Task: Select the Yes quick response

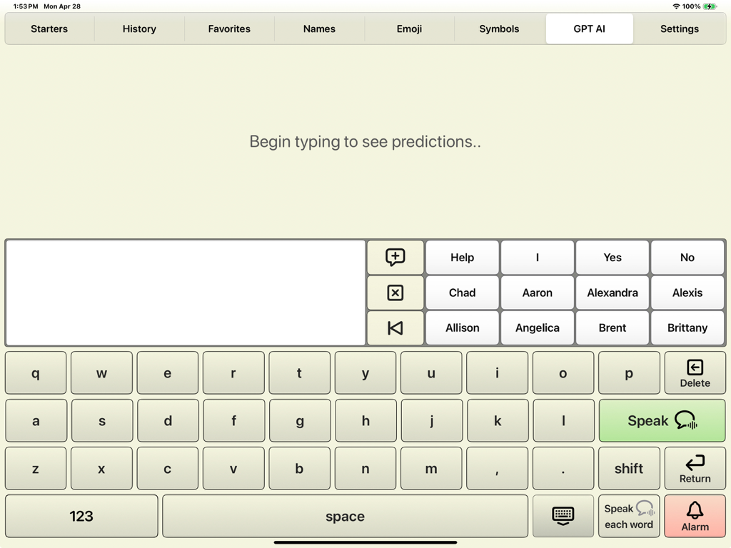Action: (x=612, y=257)
